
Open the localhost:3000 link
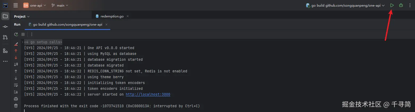point(148,94)
